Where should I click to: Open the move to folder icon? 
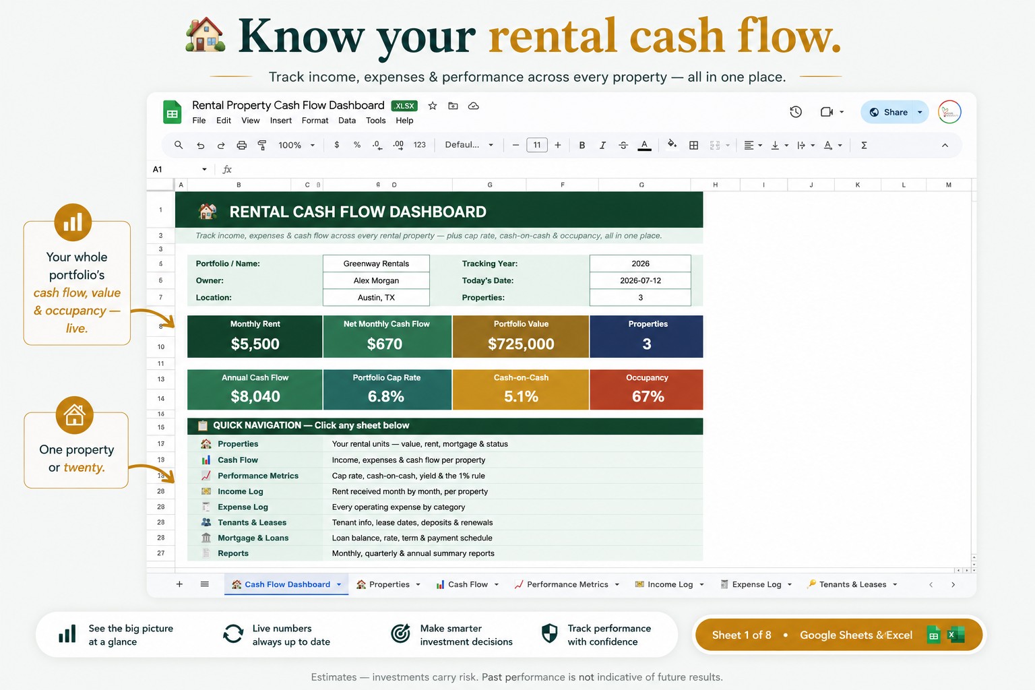pyautogui.click(x=453, y=106)
